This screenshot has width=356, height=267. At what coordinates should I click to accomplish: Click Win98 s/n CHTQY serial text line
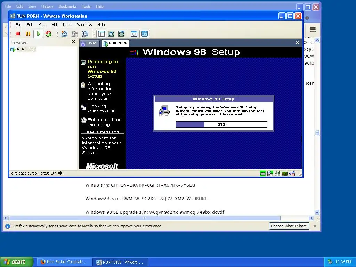tap(140, 185)
